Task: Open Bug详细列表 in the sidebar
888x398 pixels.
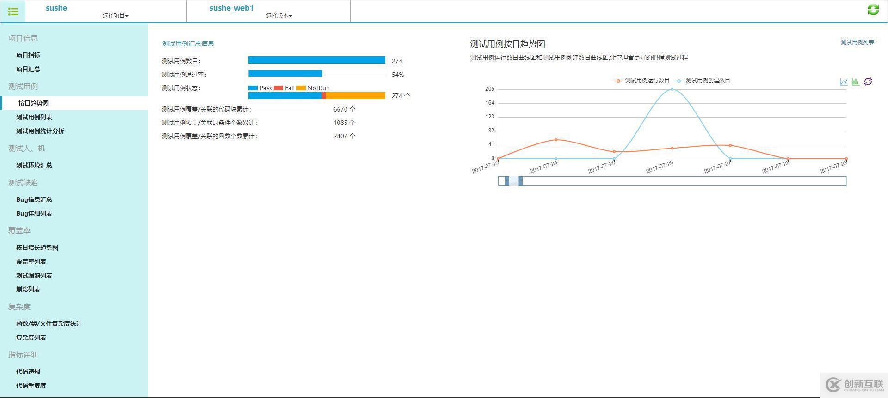Action: (x=34, y=213)
